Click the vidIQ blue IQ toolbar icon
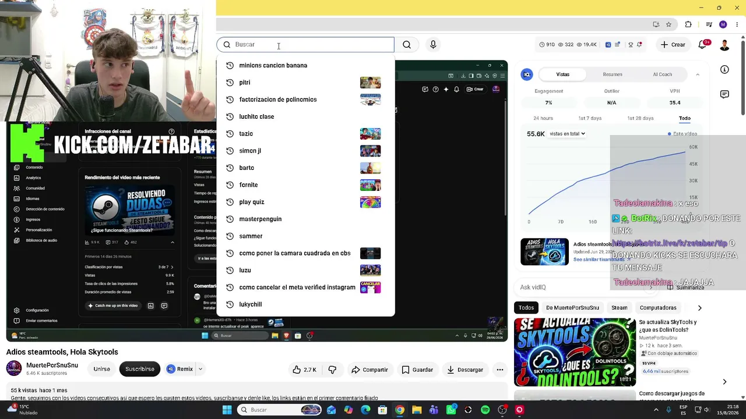The height and width of the screenshot is (419, 746). pos(608,45)
